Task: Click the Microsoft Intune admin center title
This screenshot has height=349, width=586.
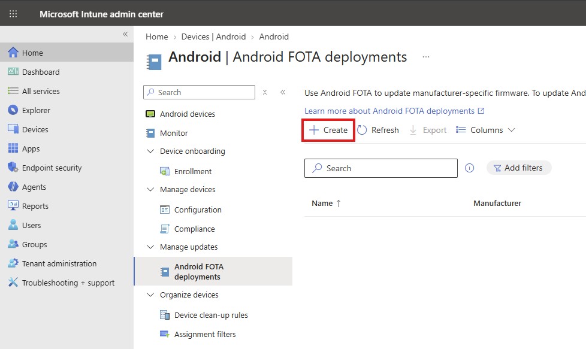Action: (x=102, y=14)
